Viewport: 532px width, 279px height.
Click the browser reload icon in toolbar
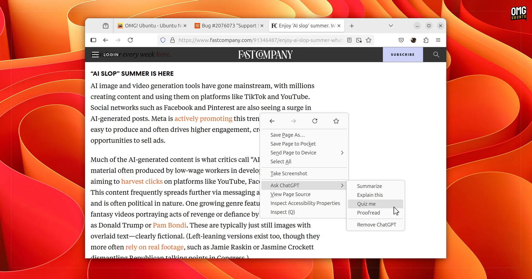click(x=130, y=40)
